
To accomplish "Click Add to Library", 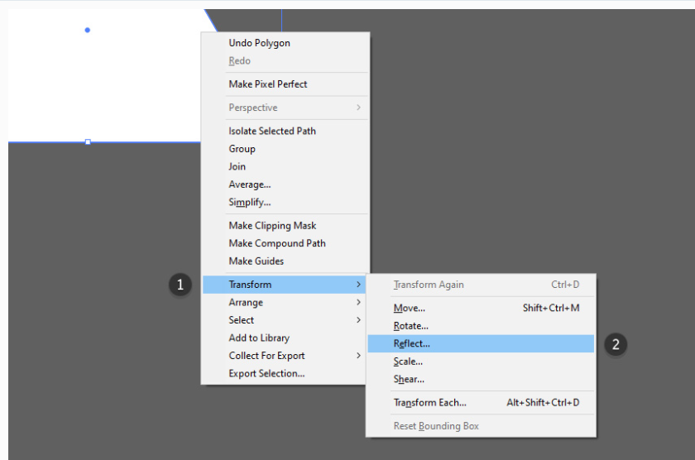I will [x=259, y=338].
